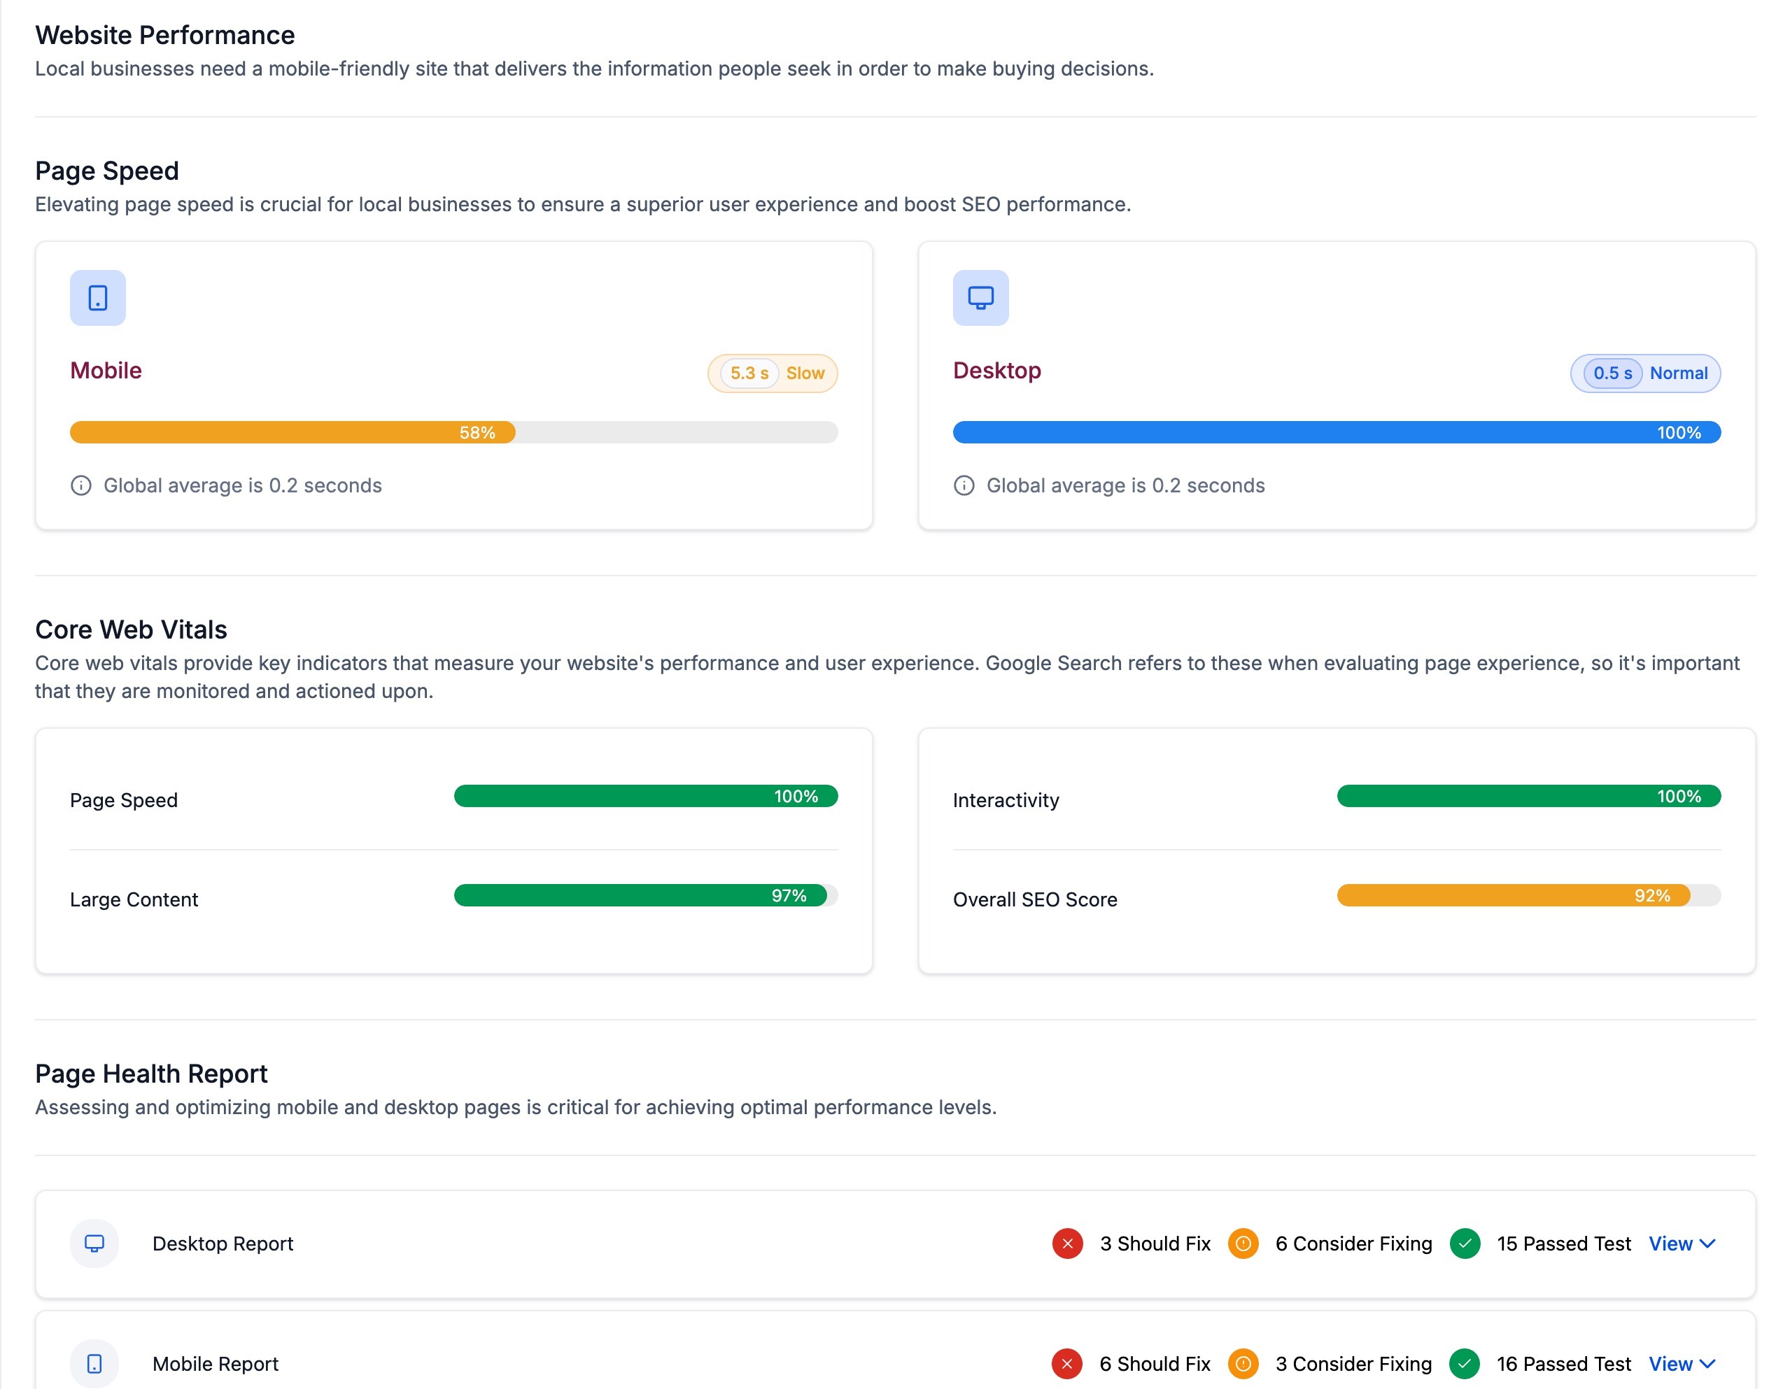Click the chevron next to Desktop Report View
1790x1389 pixels.
1708,1244
